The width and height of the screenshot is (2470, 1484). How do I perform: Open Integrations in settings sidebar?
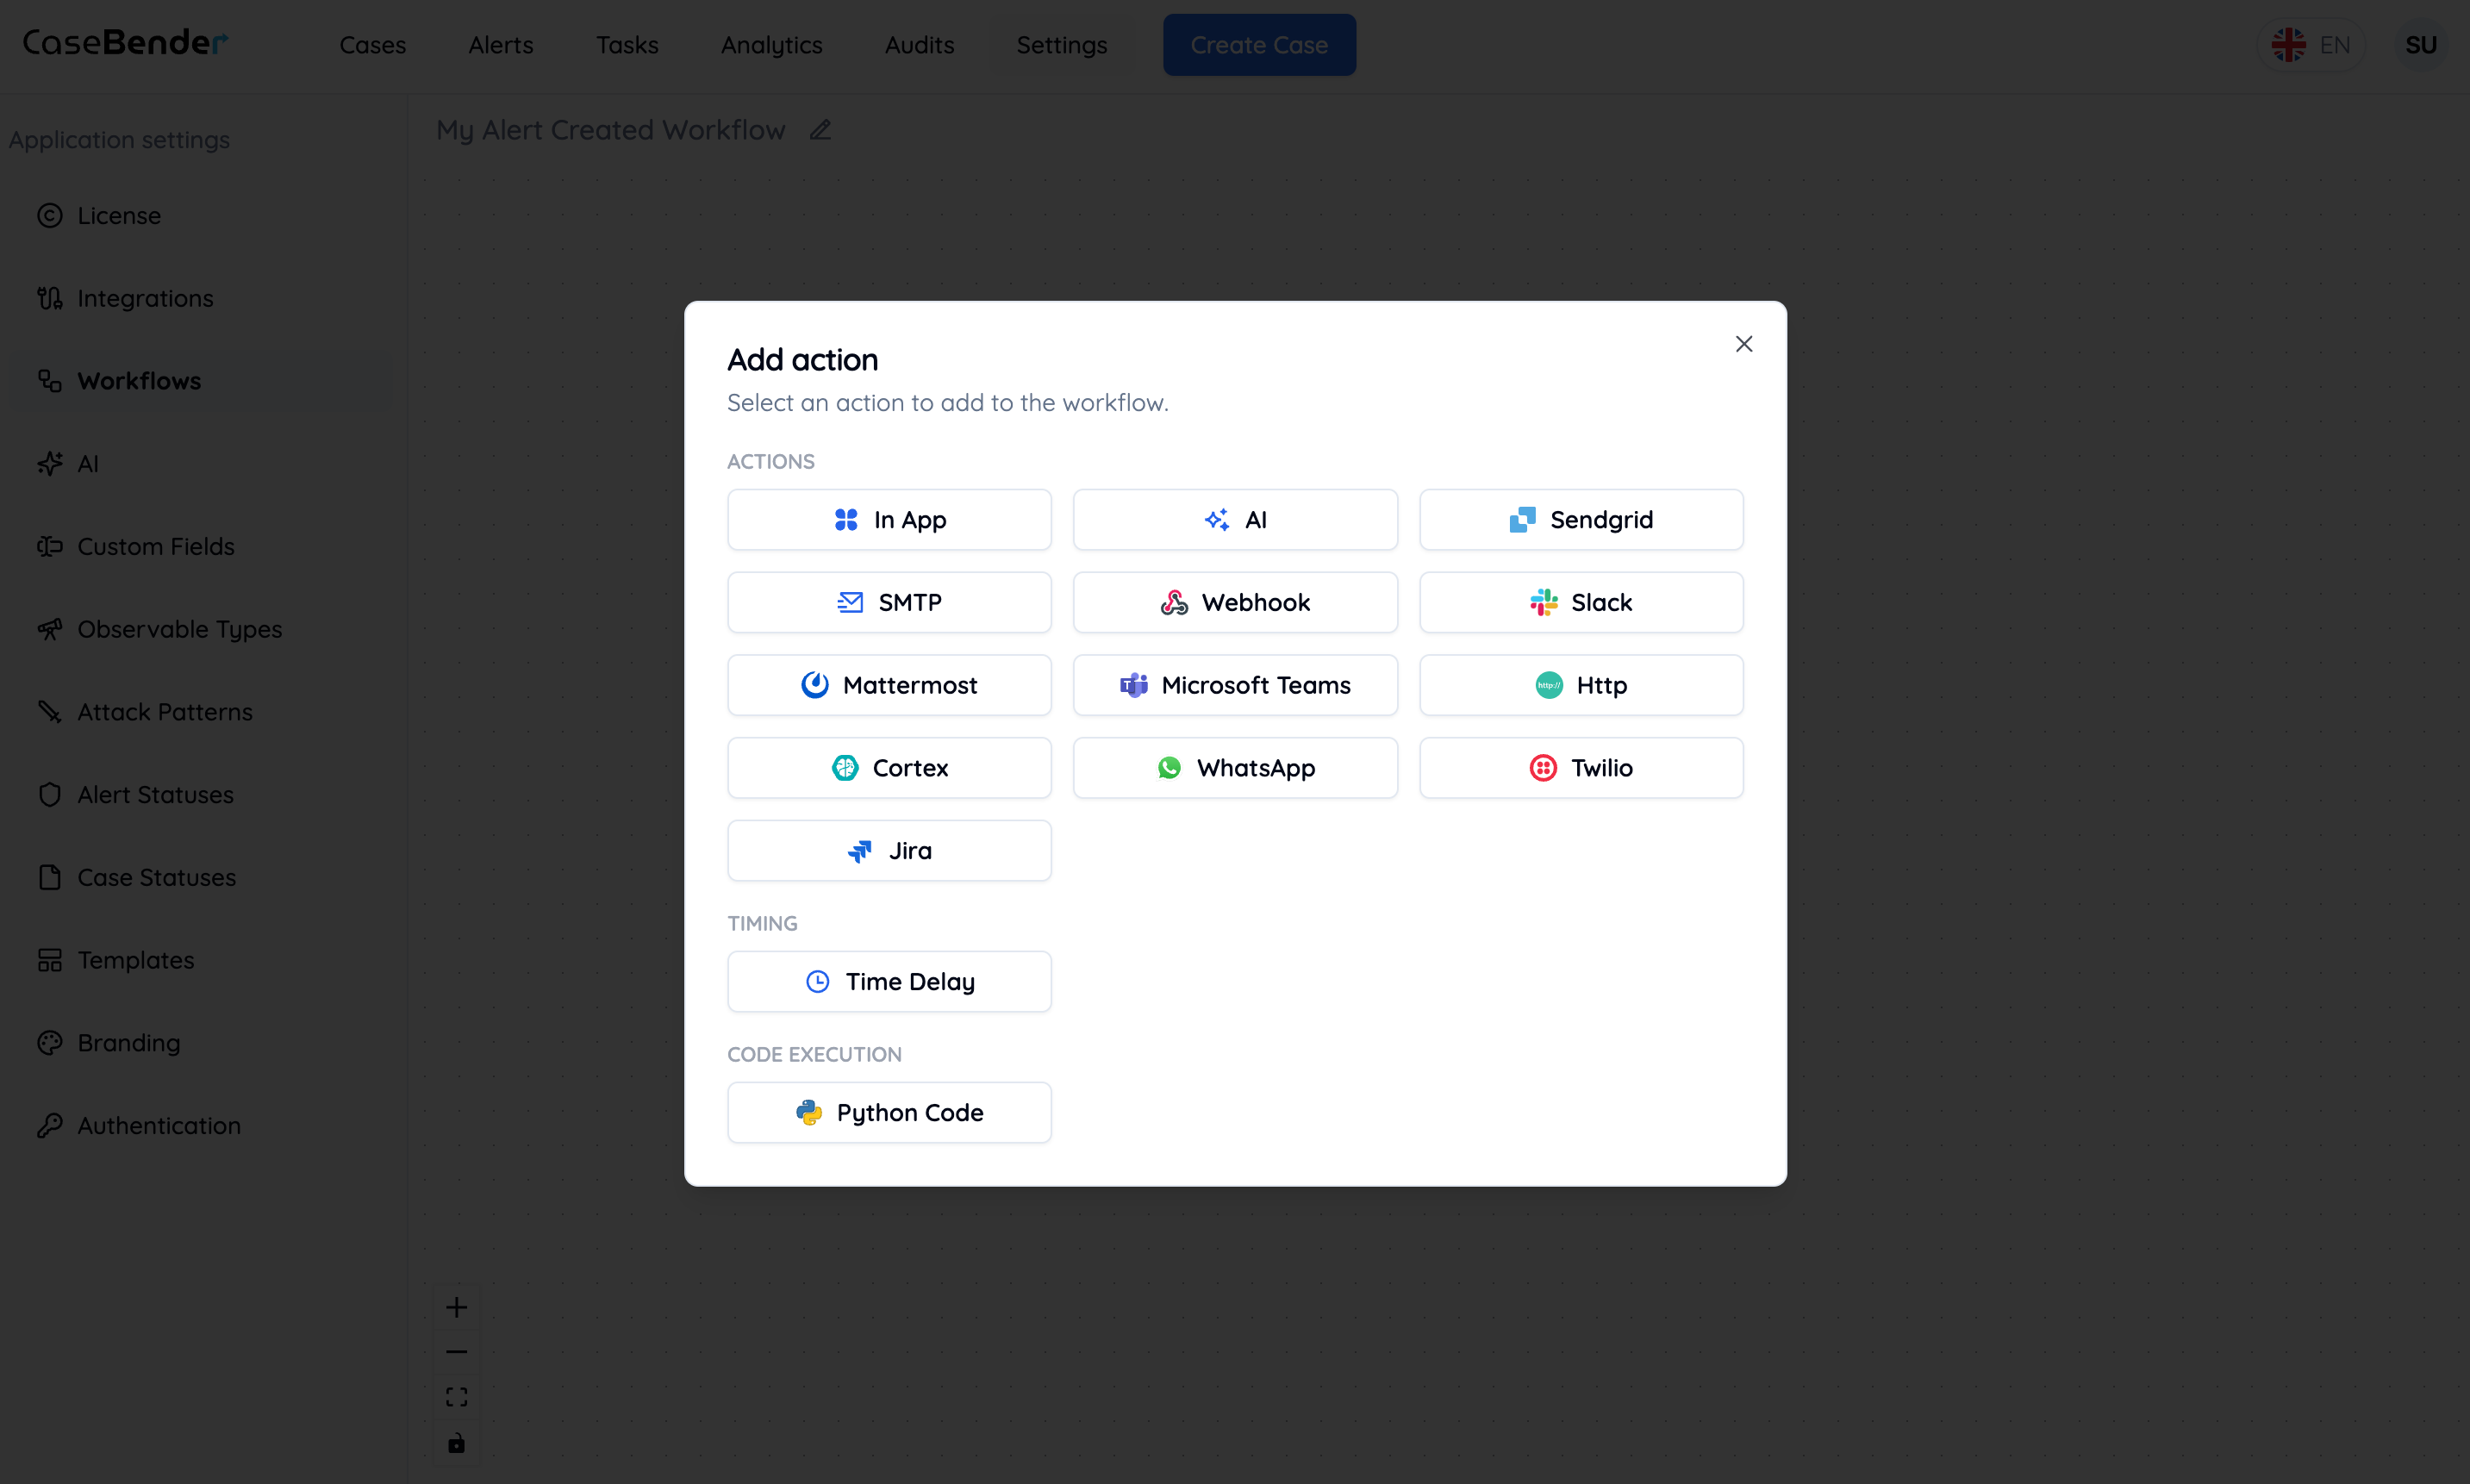point(145,298)
